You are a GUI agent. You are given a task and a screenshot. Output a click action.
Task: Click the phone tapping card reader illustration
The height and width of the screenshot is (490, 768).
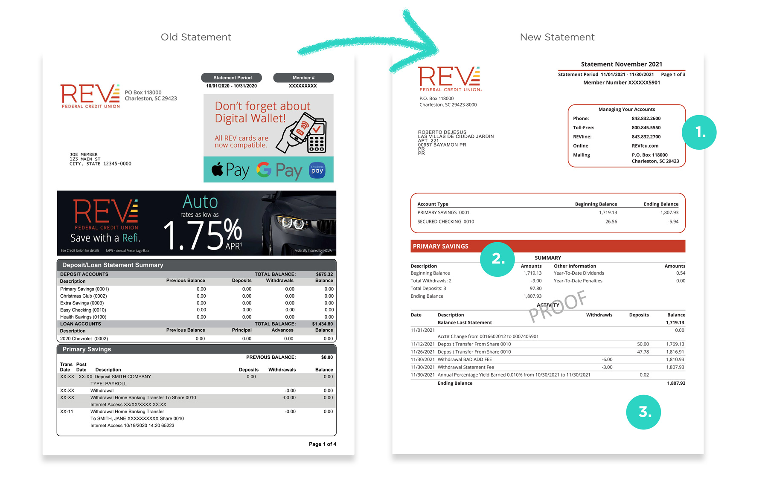(302, 133)
